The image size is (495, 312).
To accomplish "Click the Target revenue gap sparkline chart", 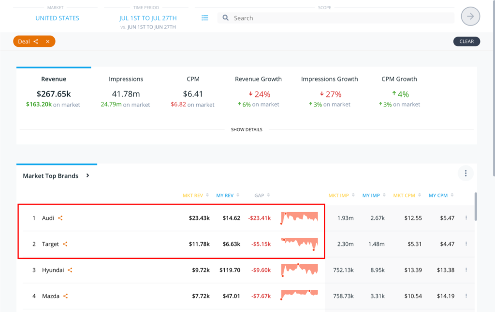I will coord(299,244).
